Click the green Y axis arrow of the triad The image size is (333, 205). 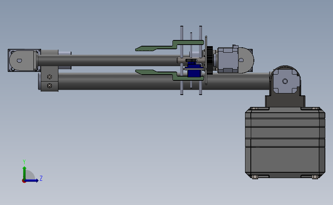click(x=25, y=173)
